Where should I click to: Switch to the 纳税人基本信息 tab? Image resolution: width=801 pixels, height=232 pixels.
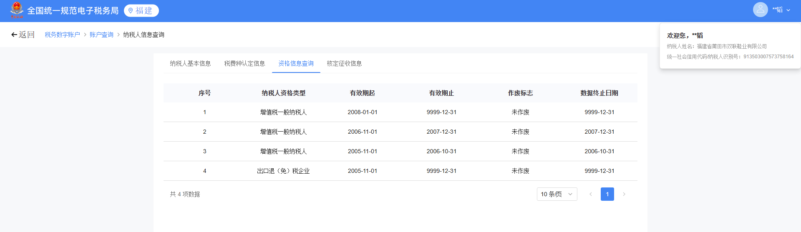point(190,63)
